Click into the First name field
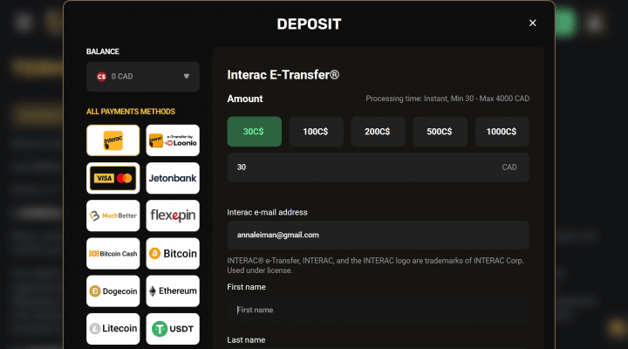628x349 pixels. (378, 310)
